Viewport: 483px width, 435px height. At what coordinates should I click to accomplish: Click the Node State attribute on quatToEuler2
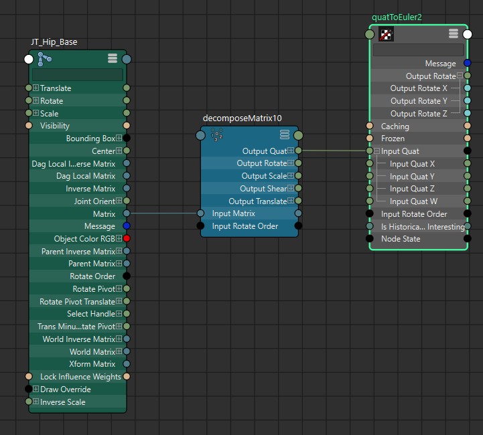pyautogui.click(x=418, y=239)
